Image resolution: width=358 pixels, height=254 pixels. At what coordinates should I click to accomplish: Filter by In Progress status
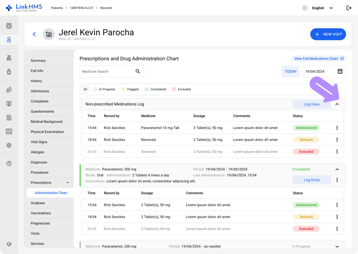[104, 89]
